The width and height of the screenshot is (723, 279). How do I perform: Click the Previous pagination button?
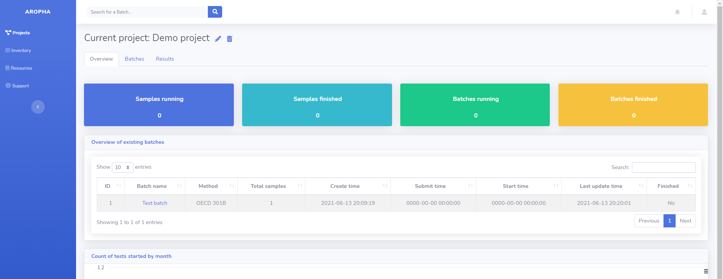[x=649, y=221]
